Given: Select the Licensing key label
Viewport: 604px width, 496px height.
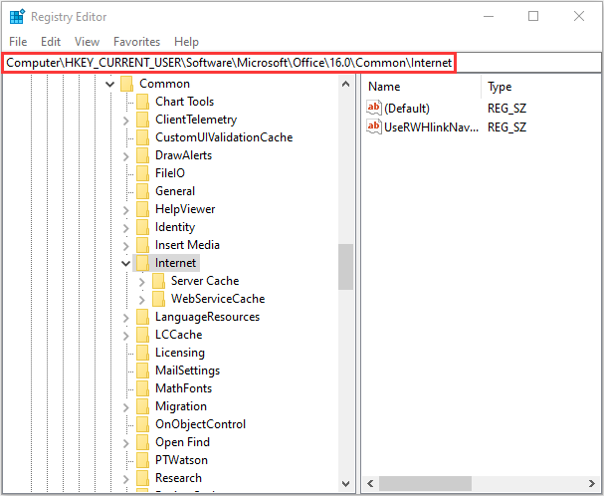Looking at the screenshot, I should [x=180, y=353].
